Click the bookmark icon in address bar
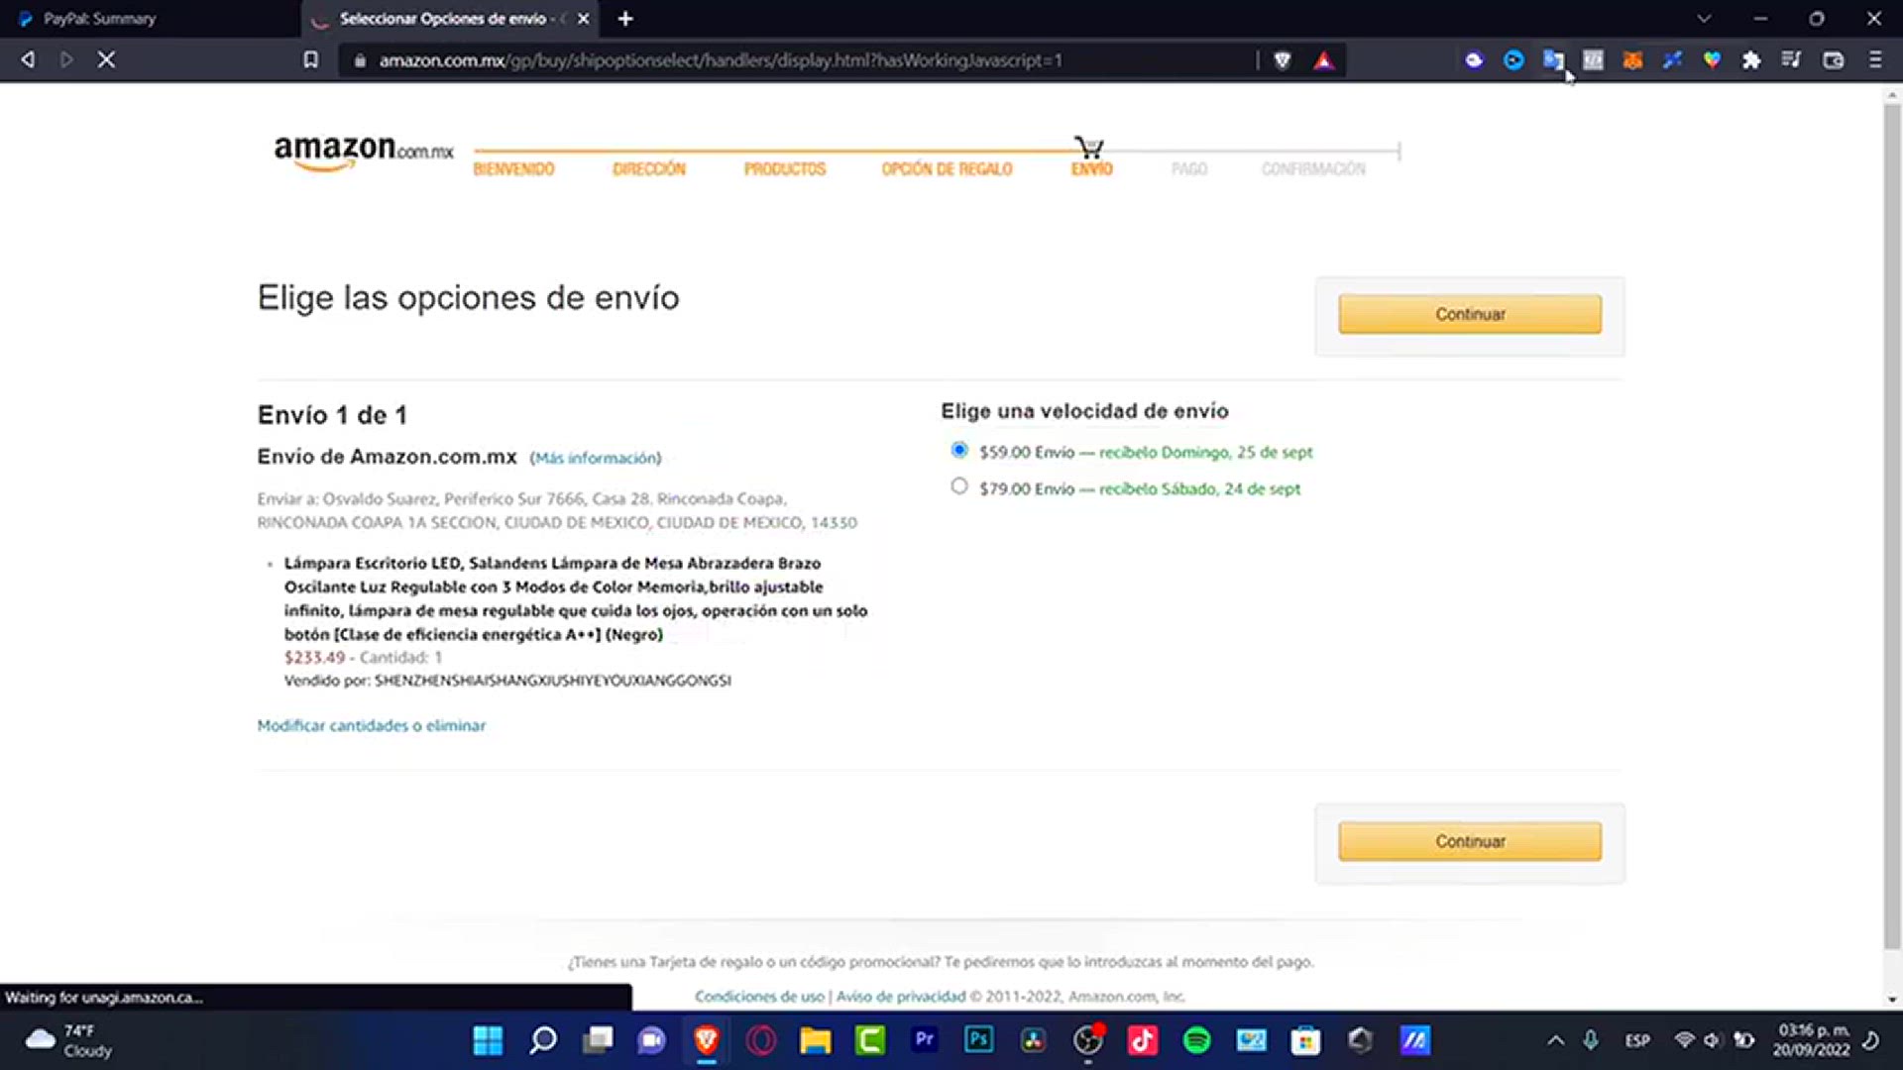1903x1070 pixels. [310, 60]
